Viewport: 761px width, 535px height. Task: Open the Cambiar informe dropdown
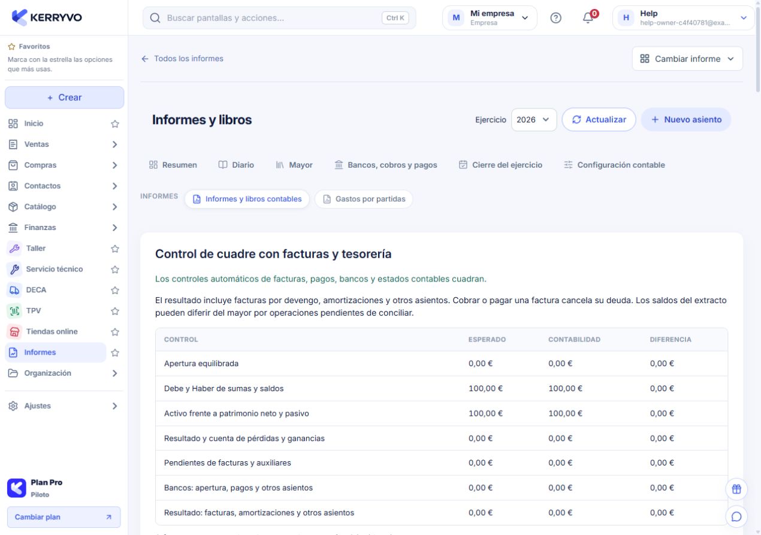pyautogui.click(x=687, y=59)
